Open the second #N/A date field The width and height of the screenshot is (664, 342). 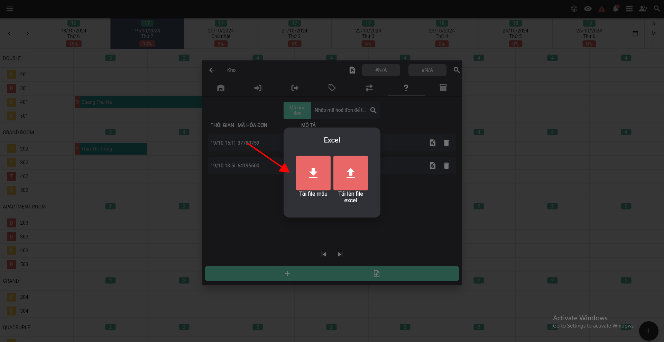[x=427, y=70]
